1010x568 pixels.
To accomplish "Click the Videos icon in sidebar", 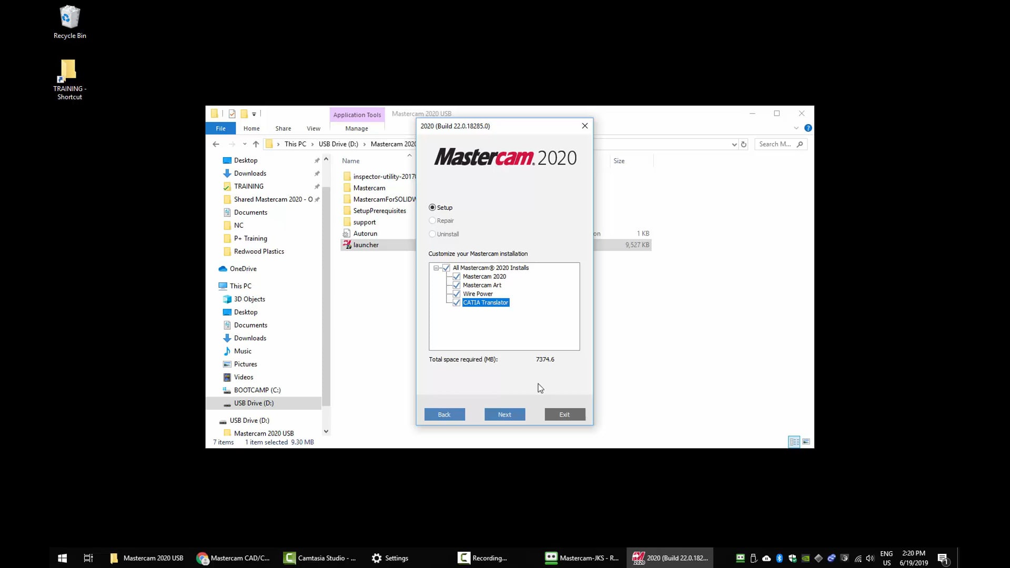I will coord(227,377).
